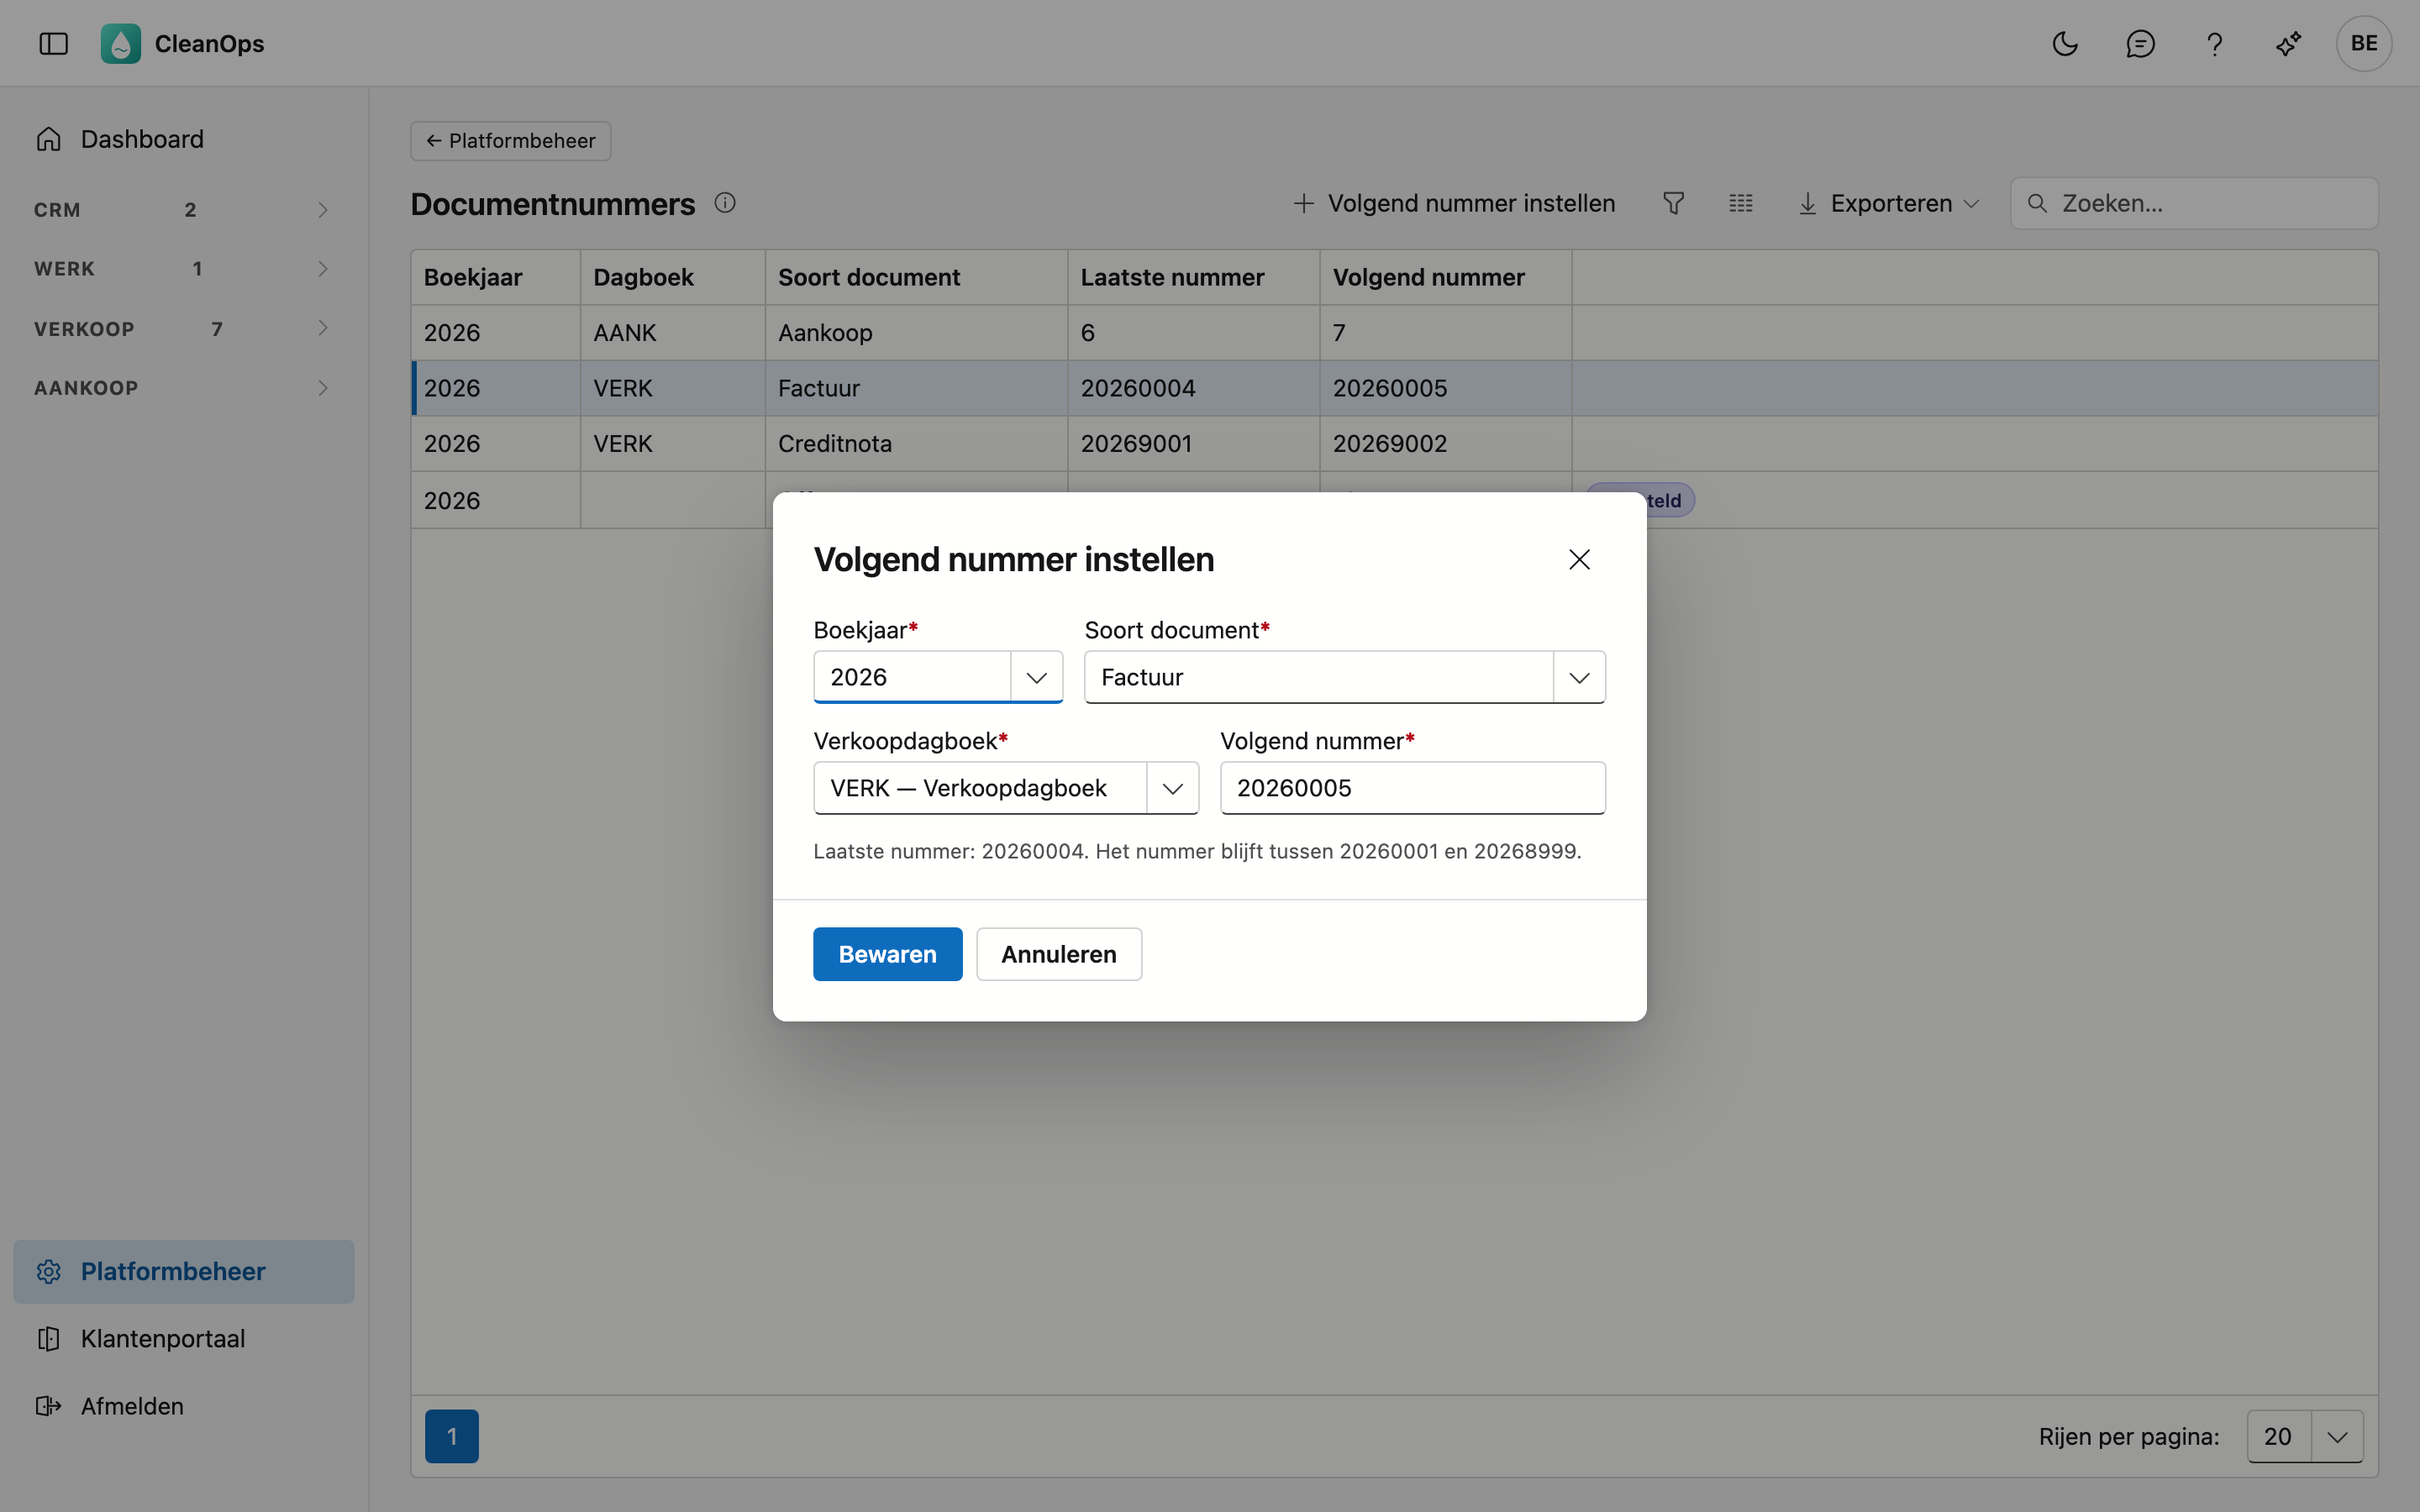Click the Bewaren button
This screenshot has width=2420, height=1512.
[x=887, y=954]
